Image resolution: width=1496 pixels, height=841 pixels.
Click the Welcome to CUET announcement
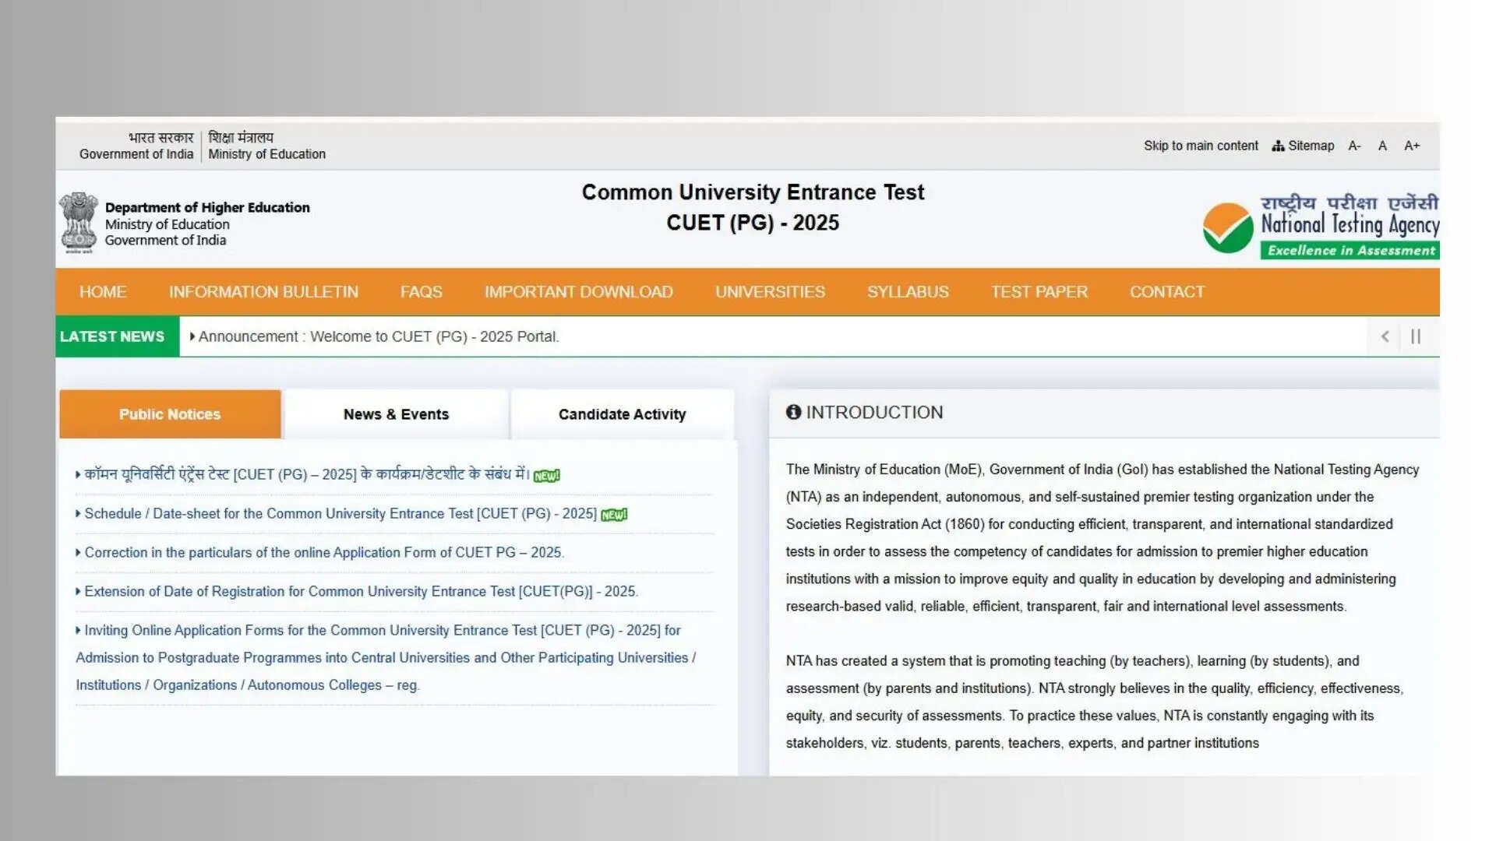(378, 336)
